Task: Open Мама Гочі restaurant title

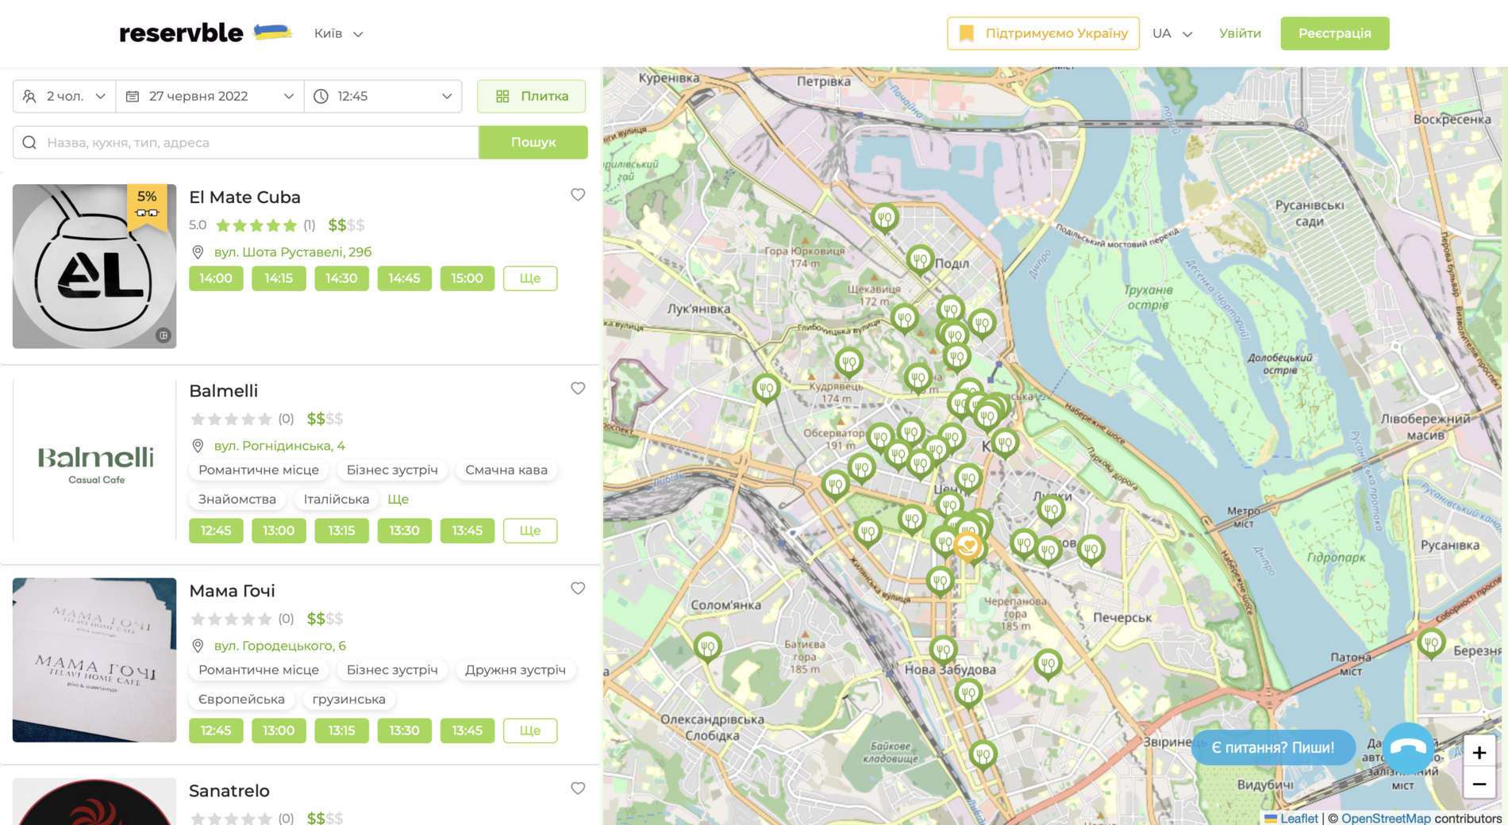Action: pos(232,590)
